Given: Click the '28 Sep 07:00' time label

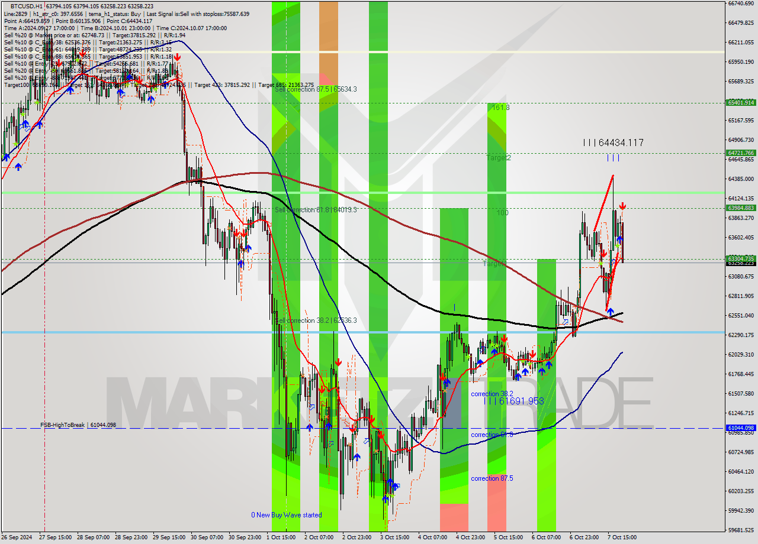Looking at the screenshot, I should click(94, 537).
